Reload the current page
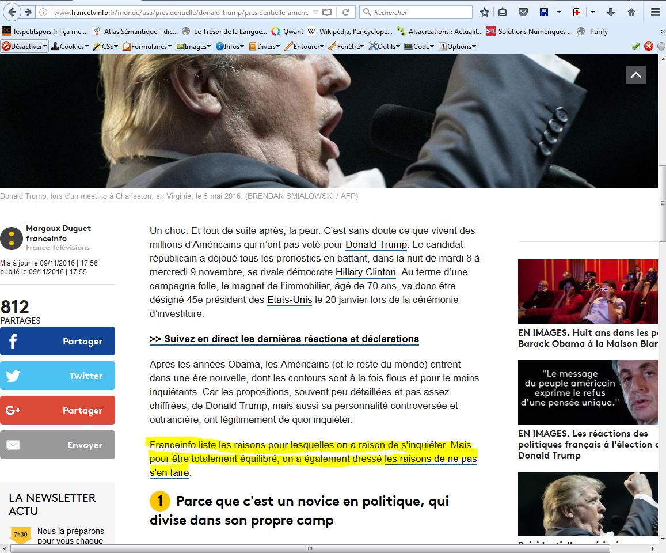This screenshot has width=666, height=553. click(x=346, y=12)
